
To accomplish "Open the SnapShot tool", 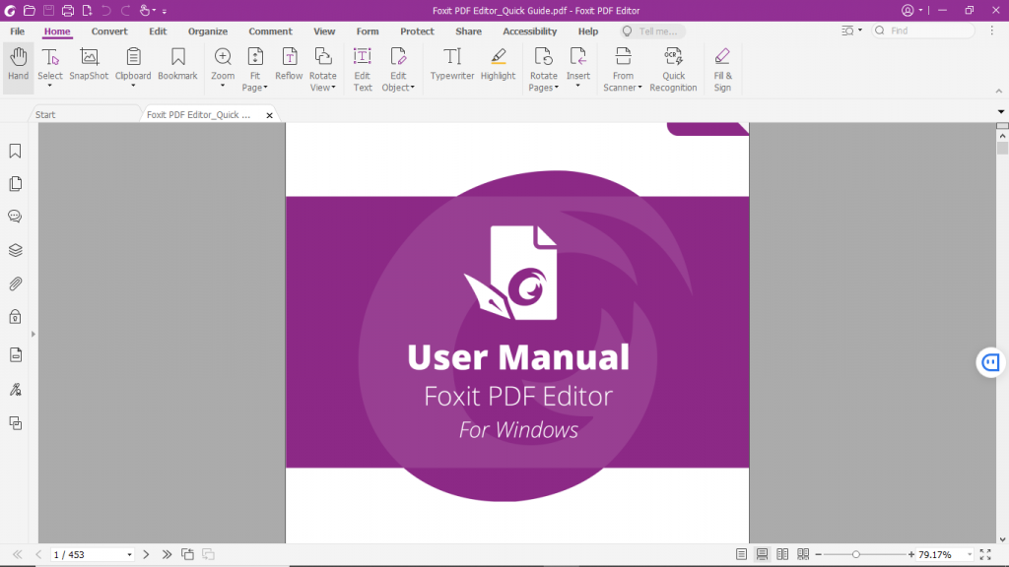I will point(88,65).
